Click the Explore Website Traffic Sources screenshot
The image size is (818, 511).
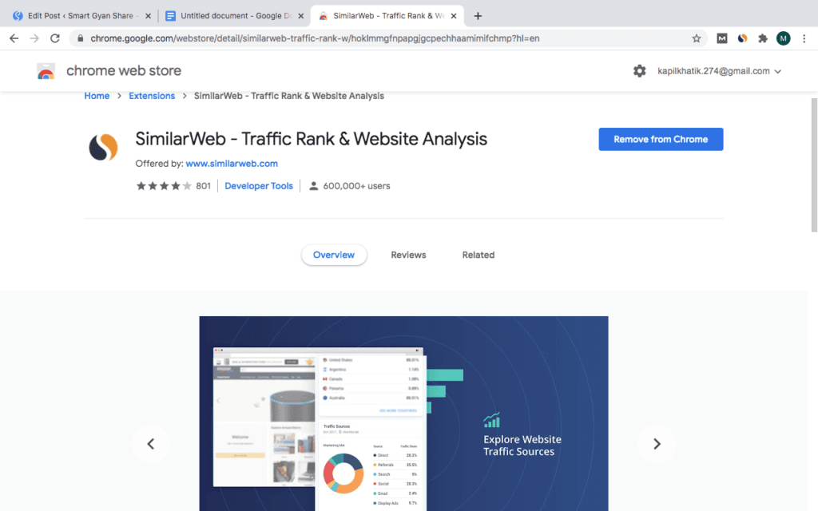tap(403, 414)
